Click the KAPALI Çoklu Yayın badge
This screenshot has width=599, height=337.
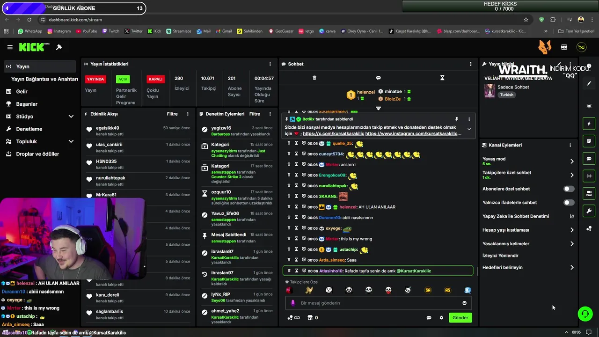point(155,79)
